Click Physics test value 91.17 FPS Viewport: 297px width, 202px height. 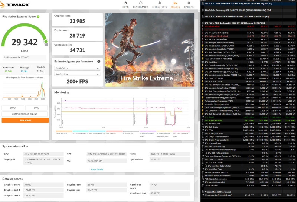point(107,190)
